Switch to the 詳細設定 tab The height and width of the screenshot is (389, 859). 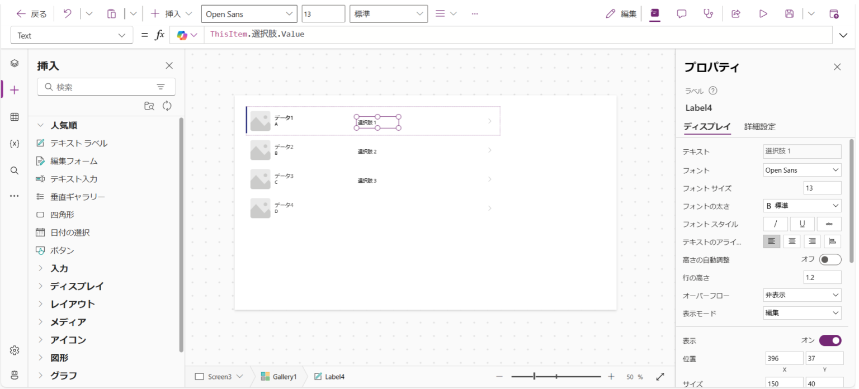pos(759,127)
